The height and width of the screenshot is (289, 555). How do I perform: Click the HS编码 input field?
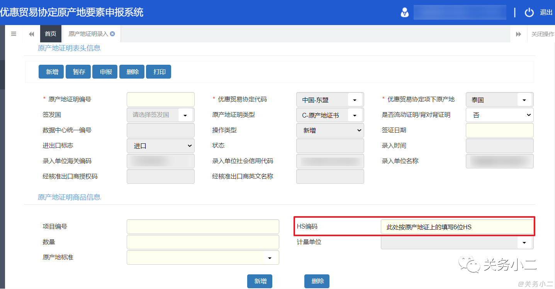coord(457,227)
